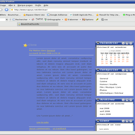Go to previous month in calendar
The height and width of the screenshot is (135, 135).
tap(109, 51)
